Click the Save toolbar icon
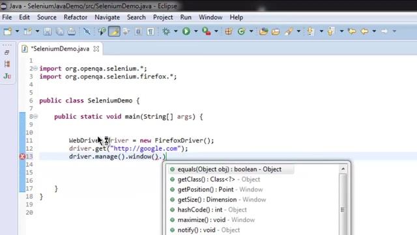 [x=48, y=31]
